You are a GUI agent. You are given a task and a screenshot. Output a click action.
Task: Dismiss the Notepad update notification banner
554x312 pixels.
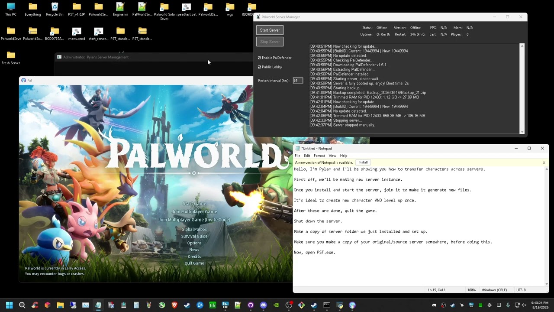[x=544, y=162]
